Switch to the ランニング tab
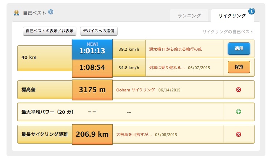Screen dimensions: 273x158 click(x=189, y=16)
